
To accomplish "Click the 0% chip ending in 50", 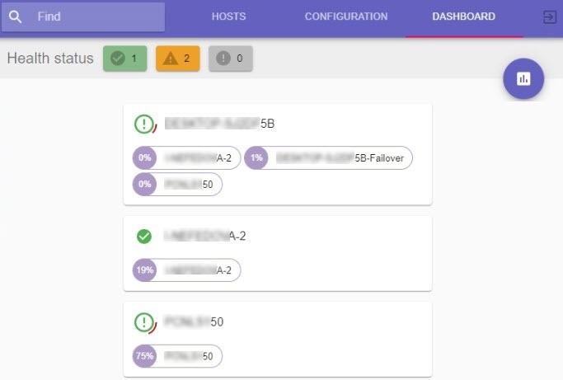I will click(177, 185).
